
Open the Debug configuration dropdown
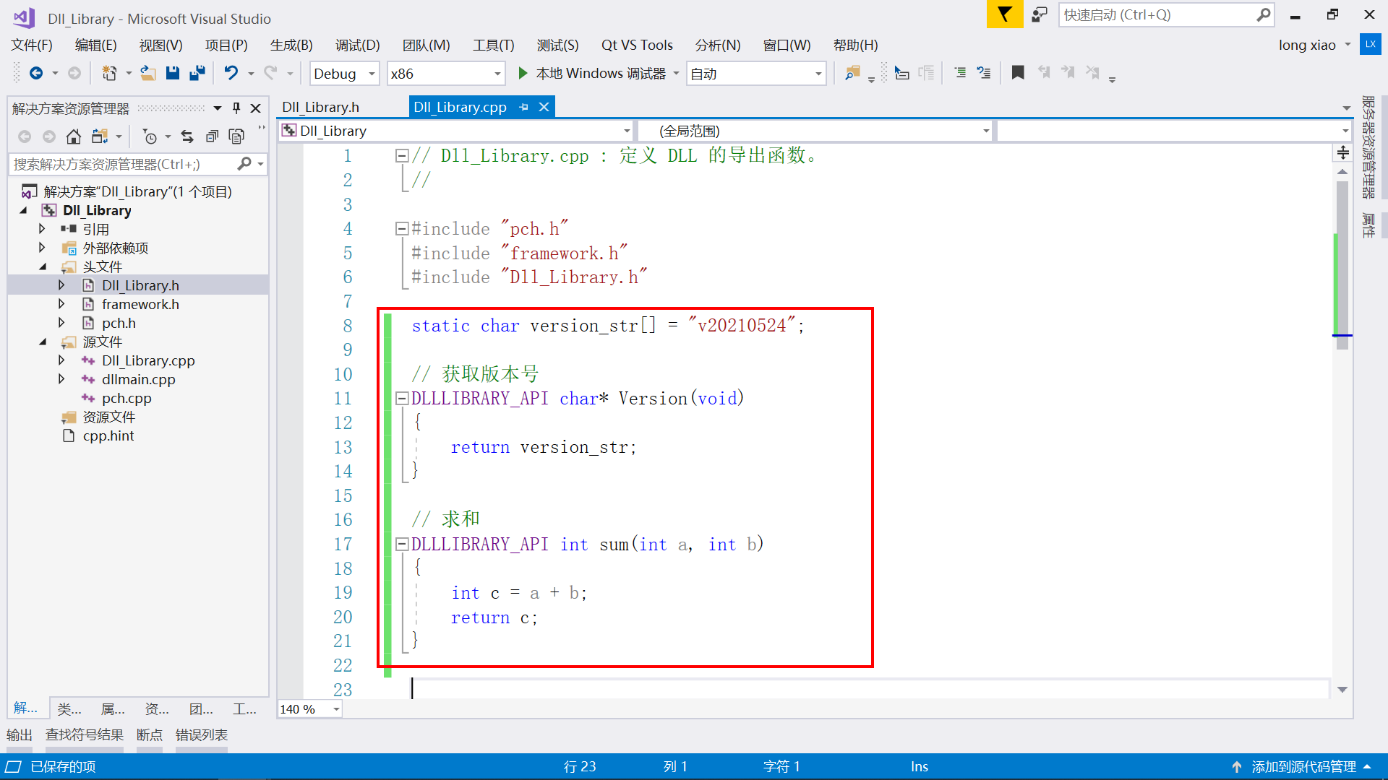[372, 74]
